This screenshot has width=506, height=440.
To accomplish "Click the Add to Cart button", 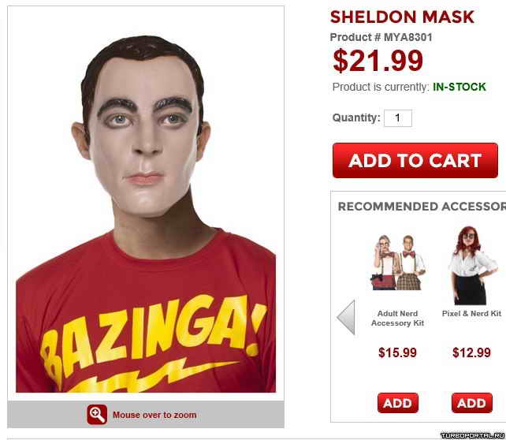I will 415,160.
